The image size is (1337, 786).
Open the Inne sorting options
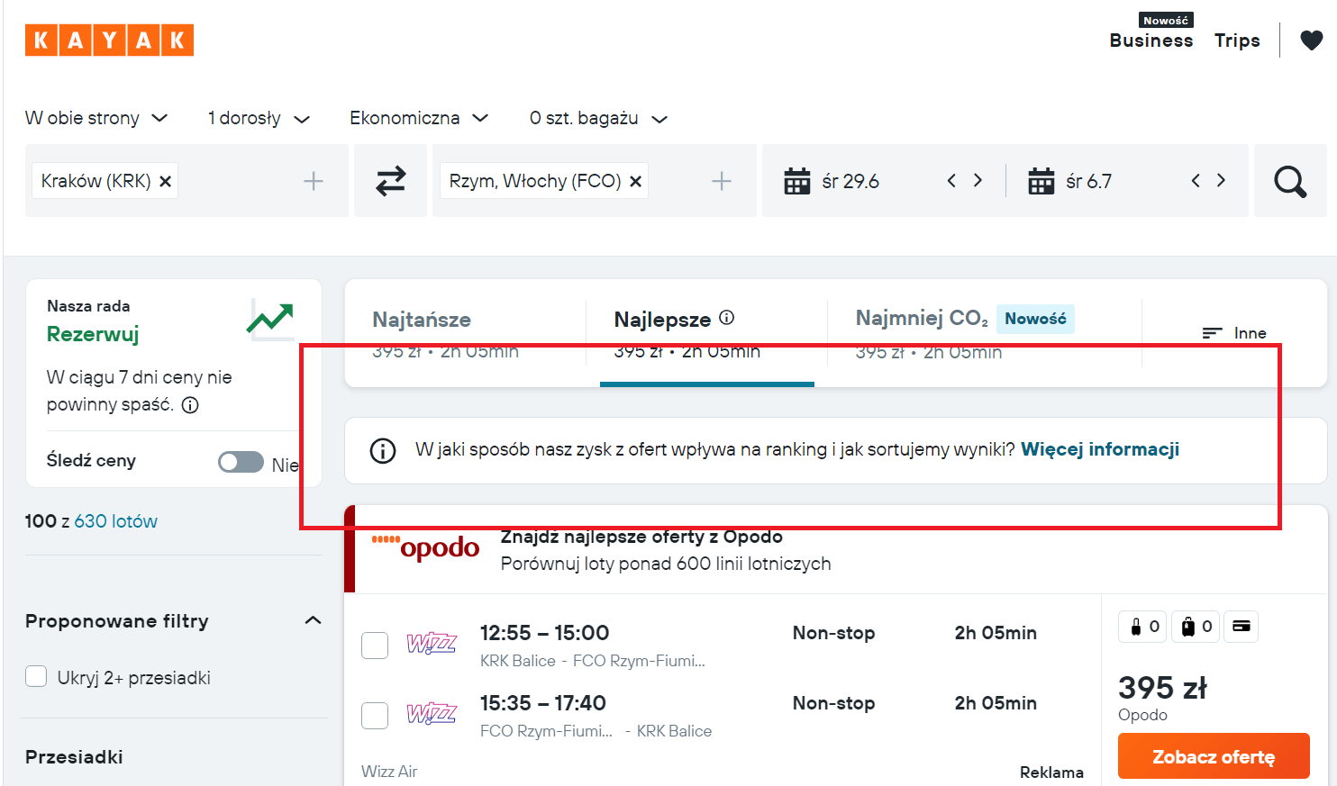1233,333
